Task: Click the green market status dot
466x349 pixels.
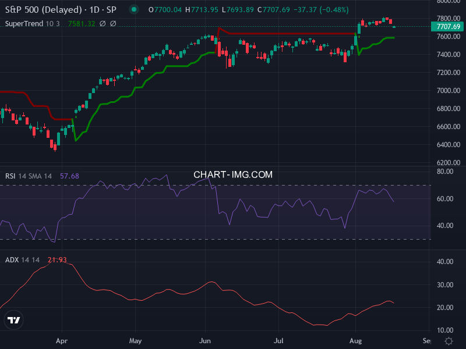Action: 134,9
